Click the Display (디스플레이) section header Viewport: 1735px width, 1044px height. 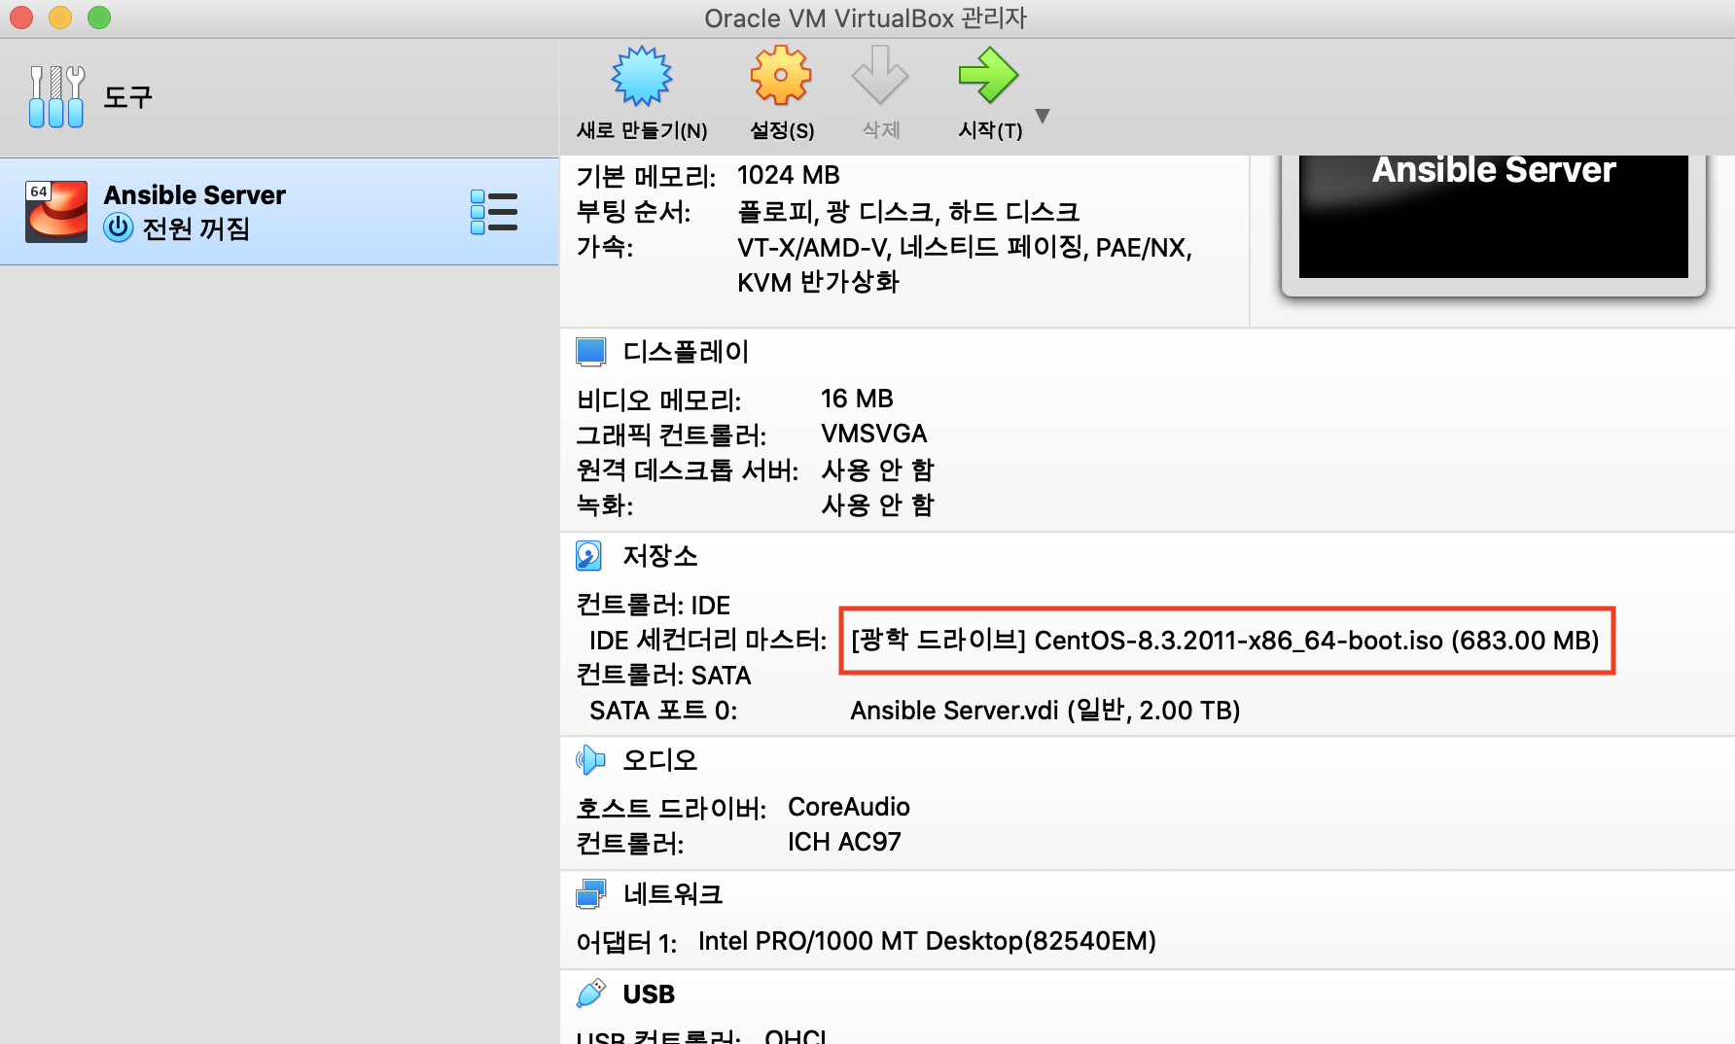(x=686, y=352)
